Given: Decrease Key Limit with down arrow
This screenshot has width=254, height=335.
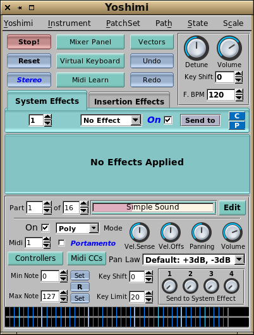Looking at the screenshot, I should point(148,300).
